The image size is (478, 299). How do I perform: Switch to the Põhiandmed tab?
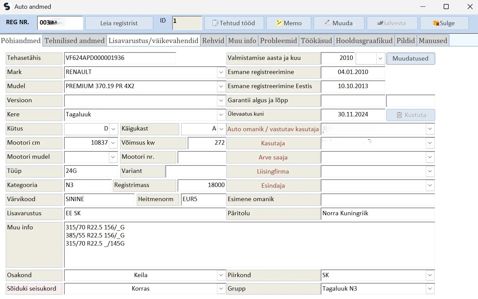tap(21, 41)
